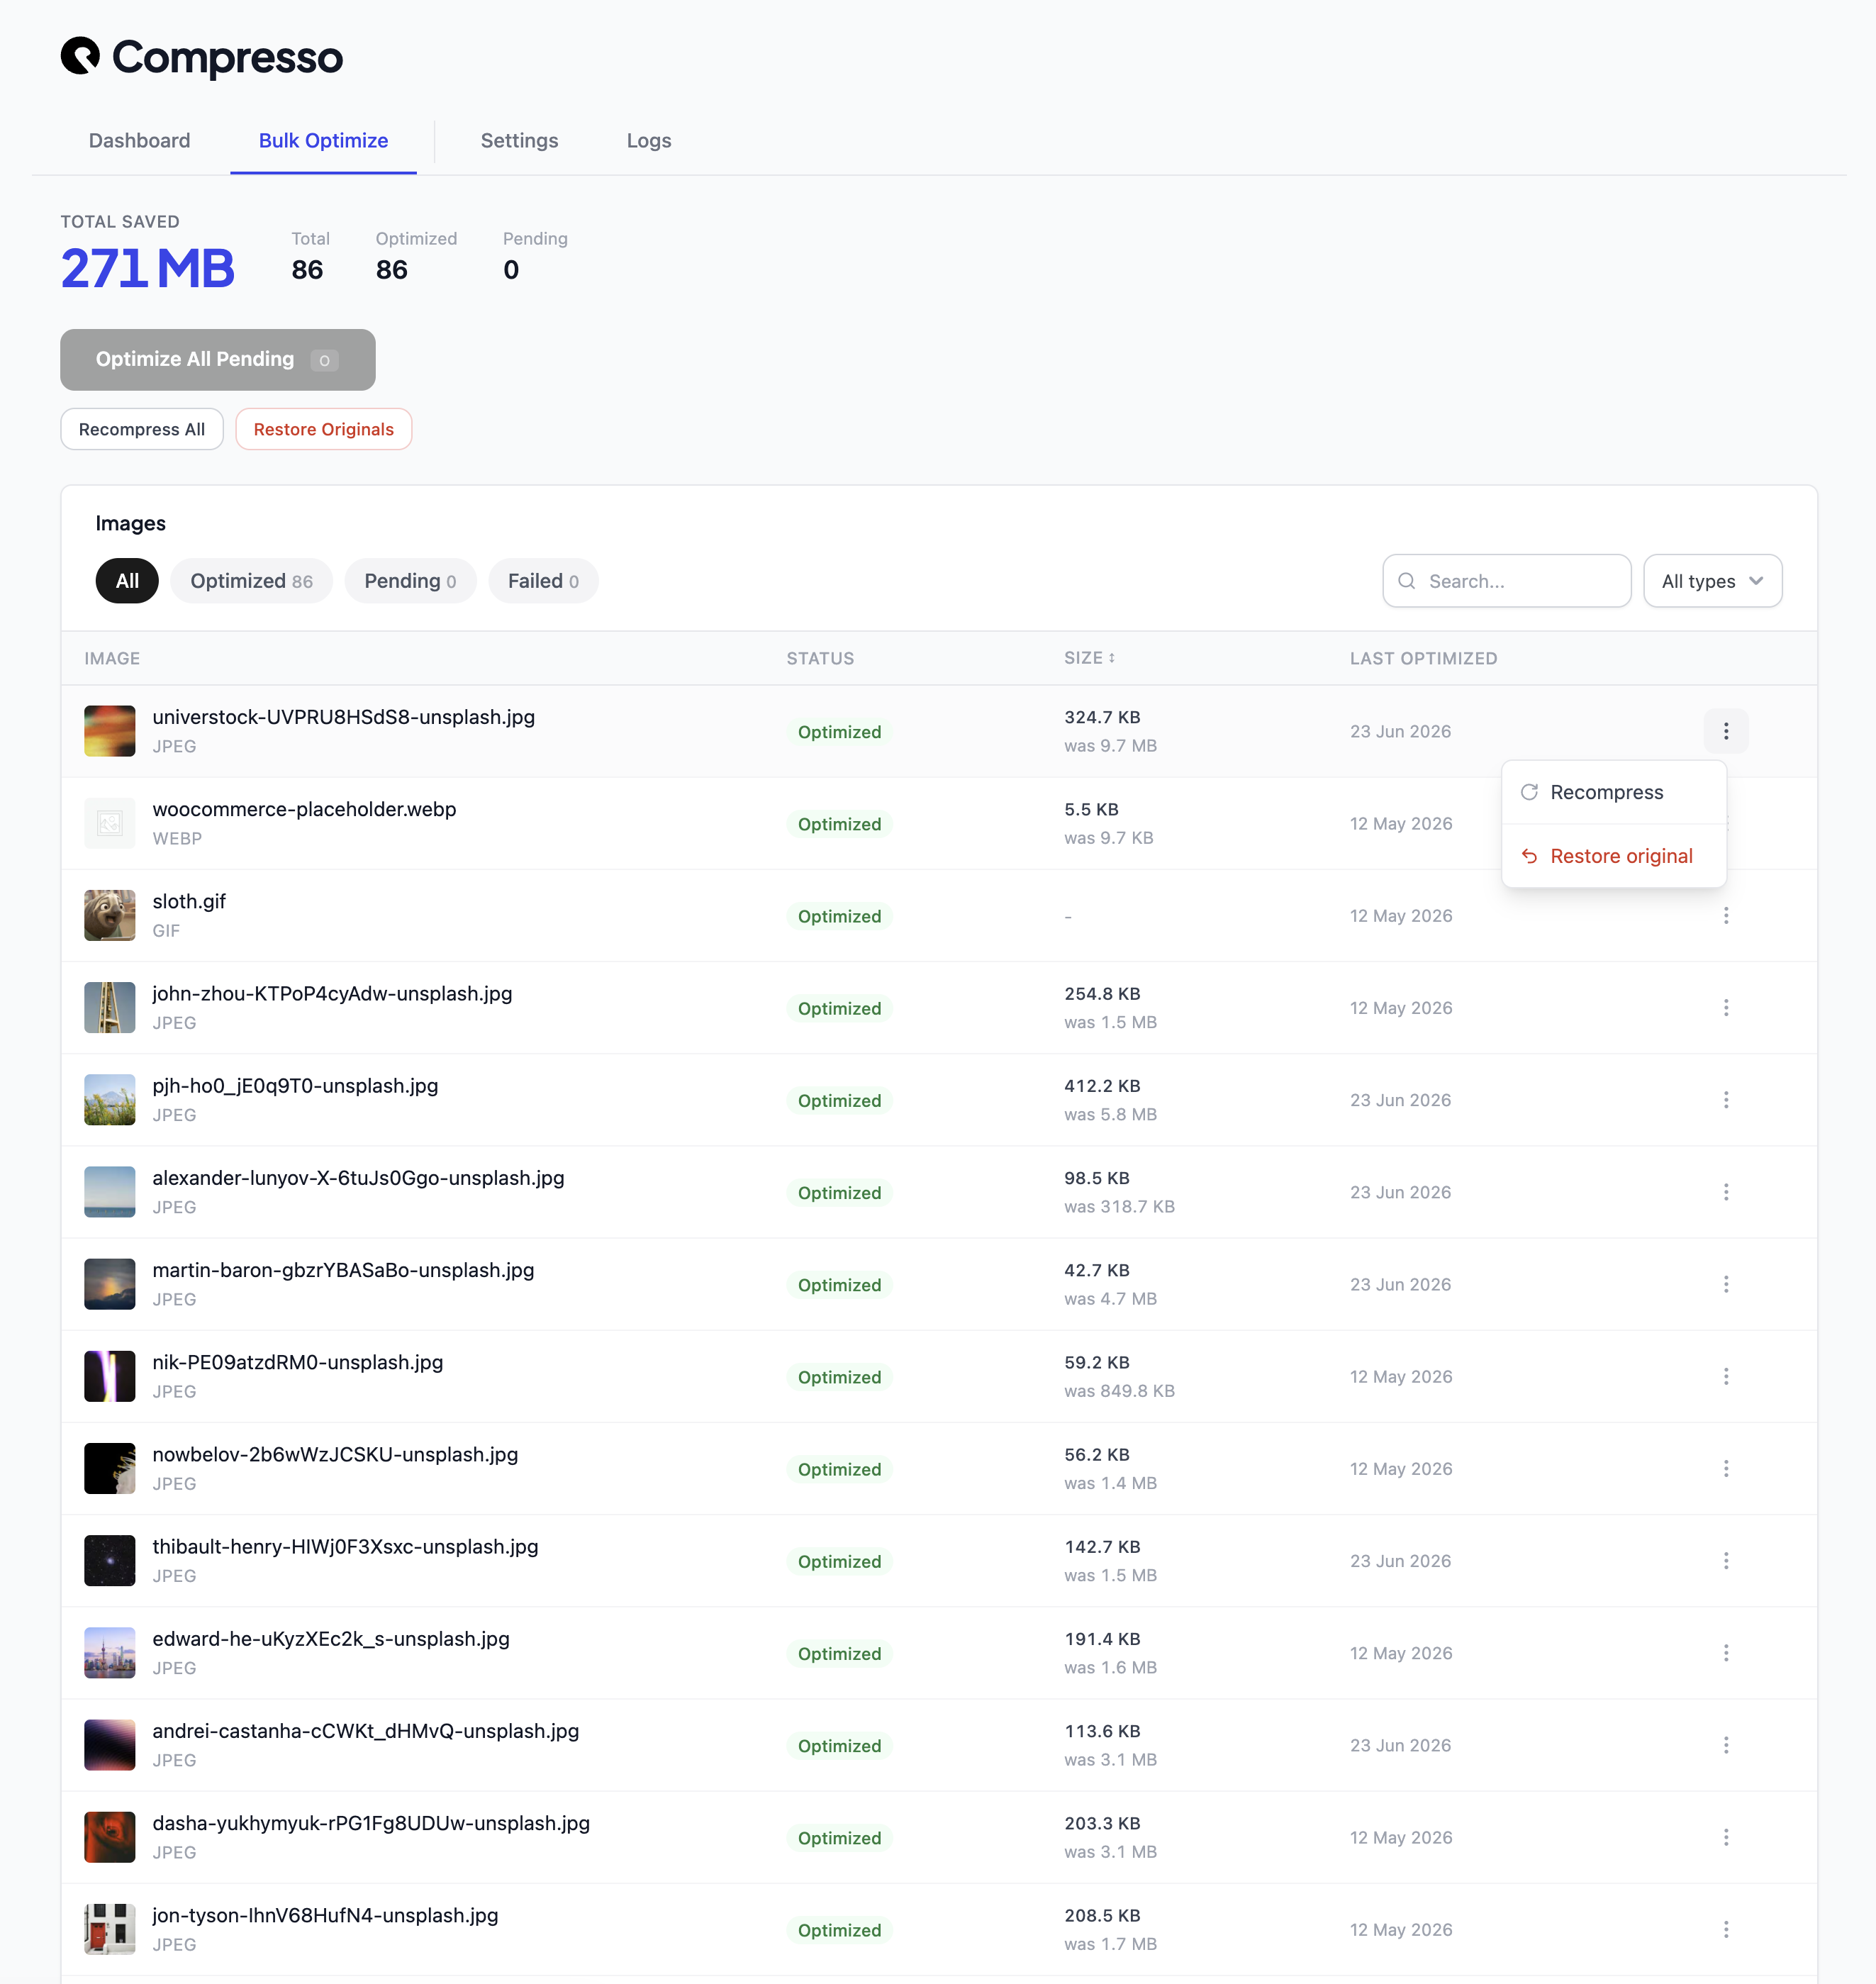Viewport: 1876px width, 1984px height.
Task: Click the Restore Originals button
Action: (x=323, y=428)
